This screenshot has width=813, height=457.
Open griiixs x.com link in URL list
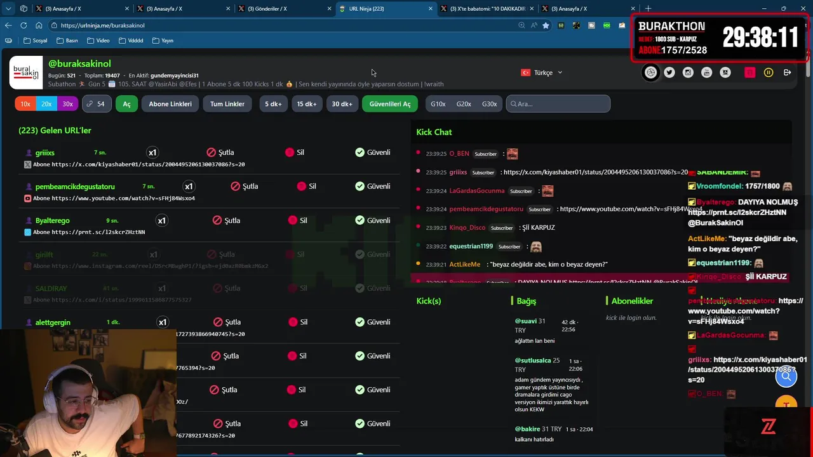pyautogui.click(x=148, y=164)
